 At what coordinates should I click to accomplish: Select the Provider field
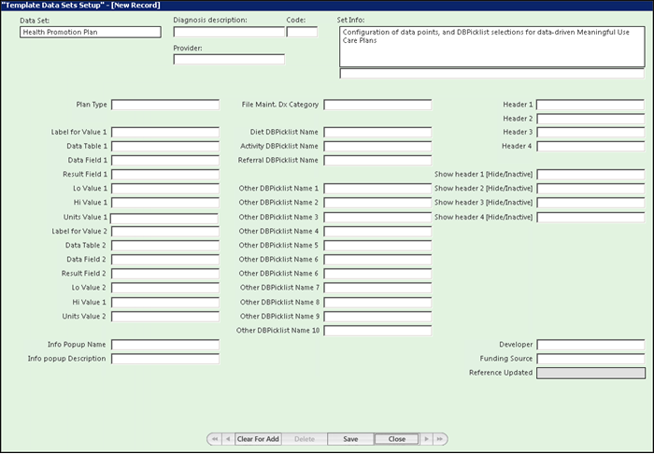[229, 59]
